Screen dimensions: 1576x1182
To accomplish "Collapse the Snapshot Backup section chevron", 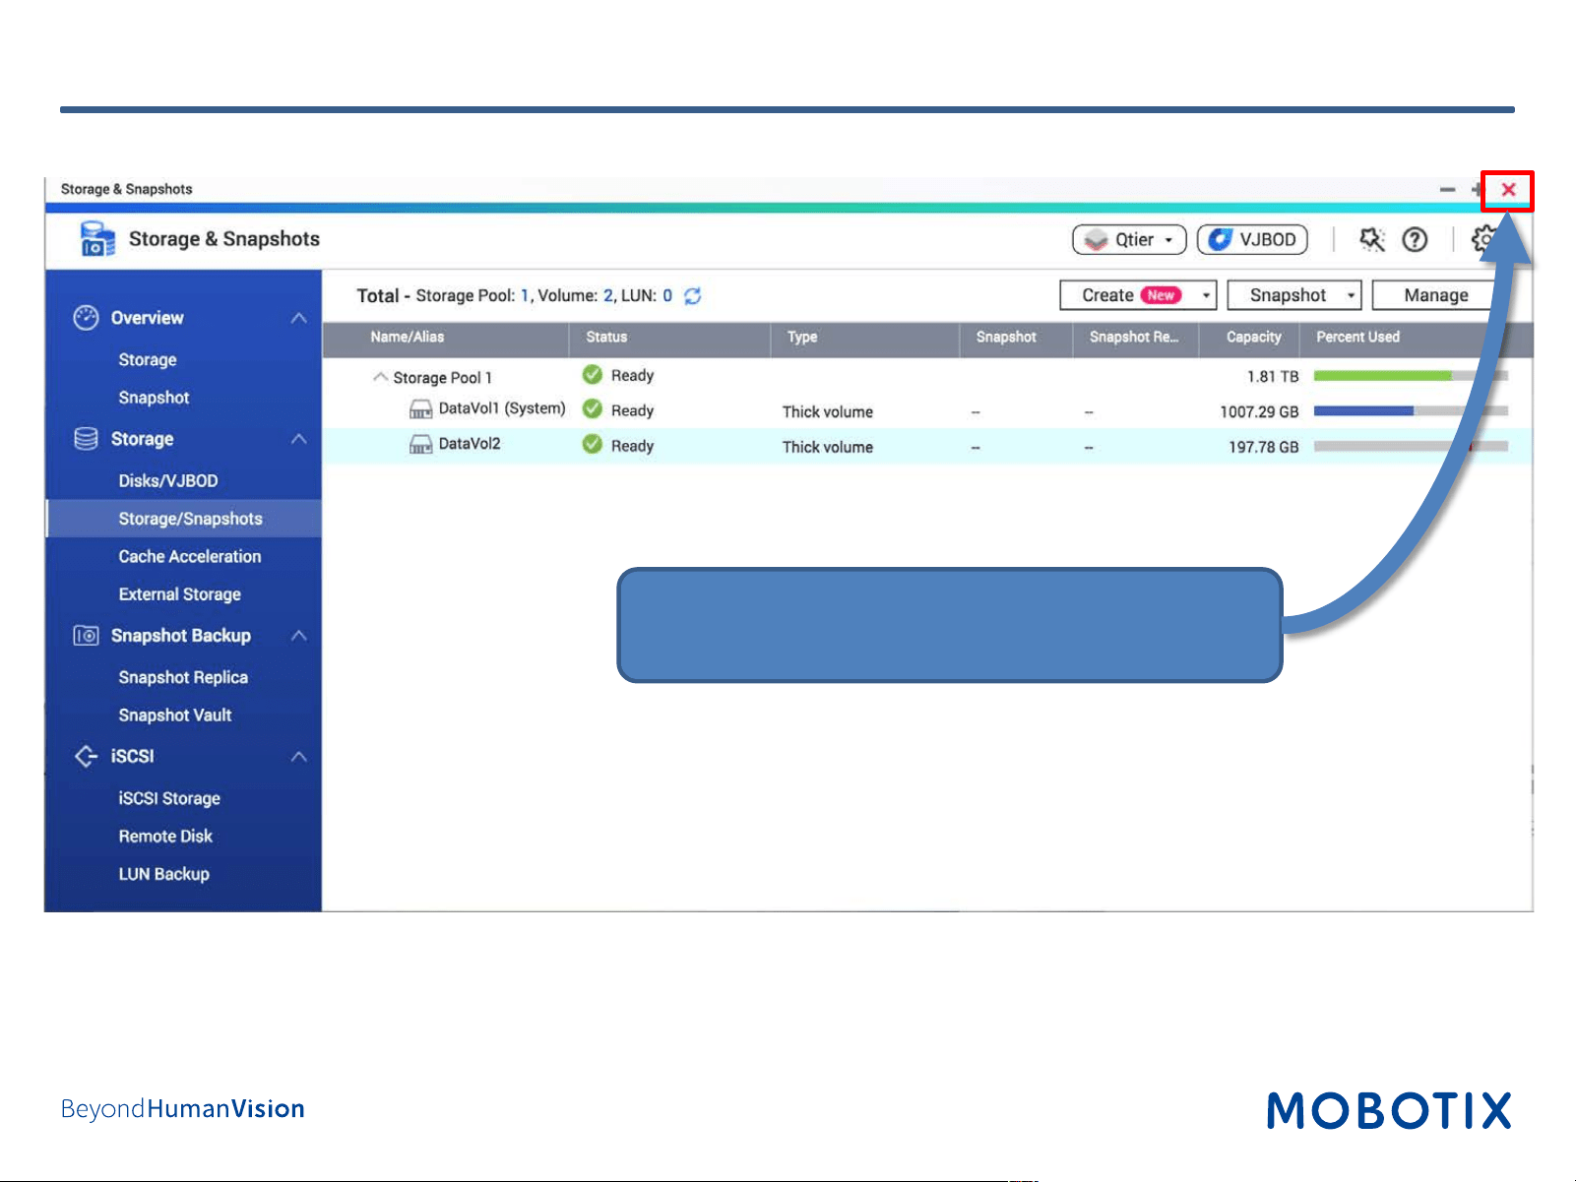I will 299,636.
